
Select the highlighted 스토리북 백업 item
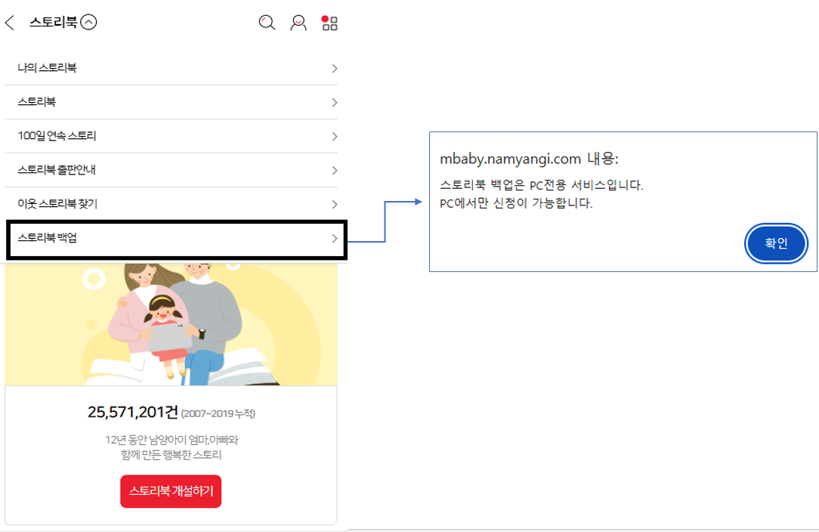pyautogui.click(x=47, y=239)
